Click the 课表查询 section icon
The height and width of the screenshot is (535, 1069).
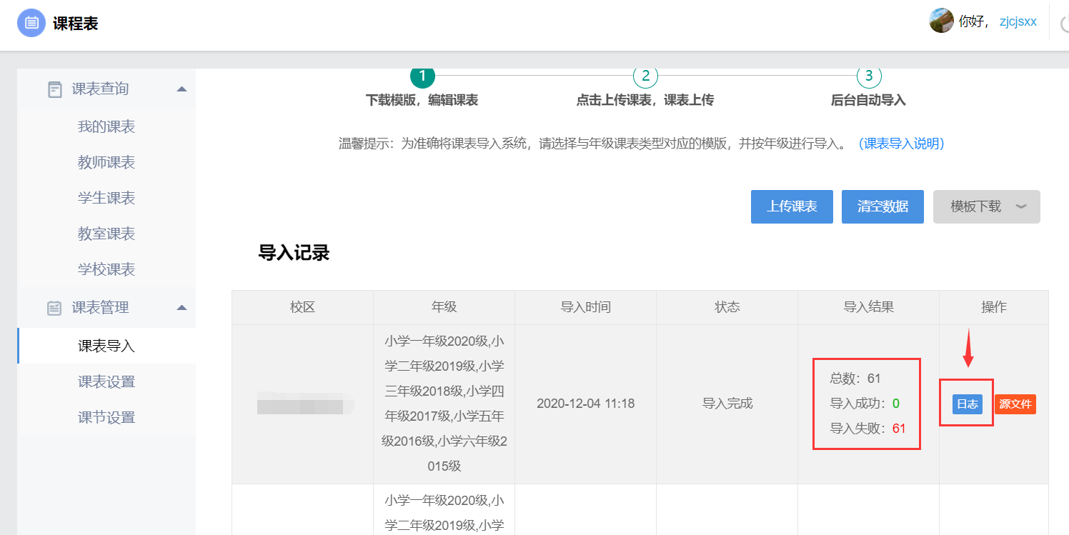click(x=55, y=89)
